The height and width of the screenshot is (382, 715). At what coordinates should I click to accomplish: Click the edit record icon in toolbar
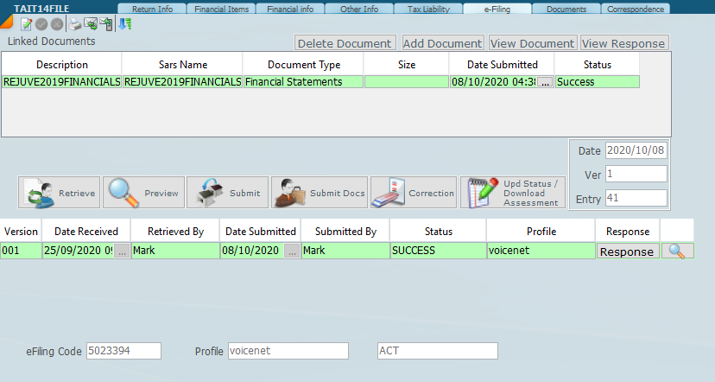[x=25, y=23]
